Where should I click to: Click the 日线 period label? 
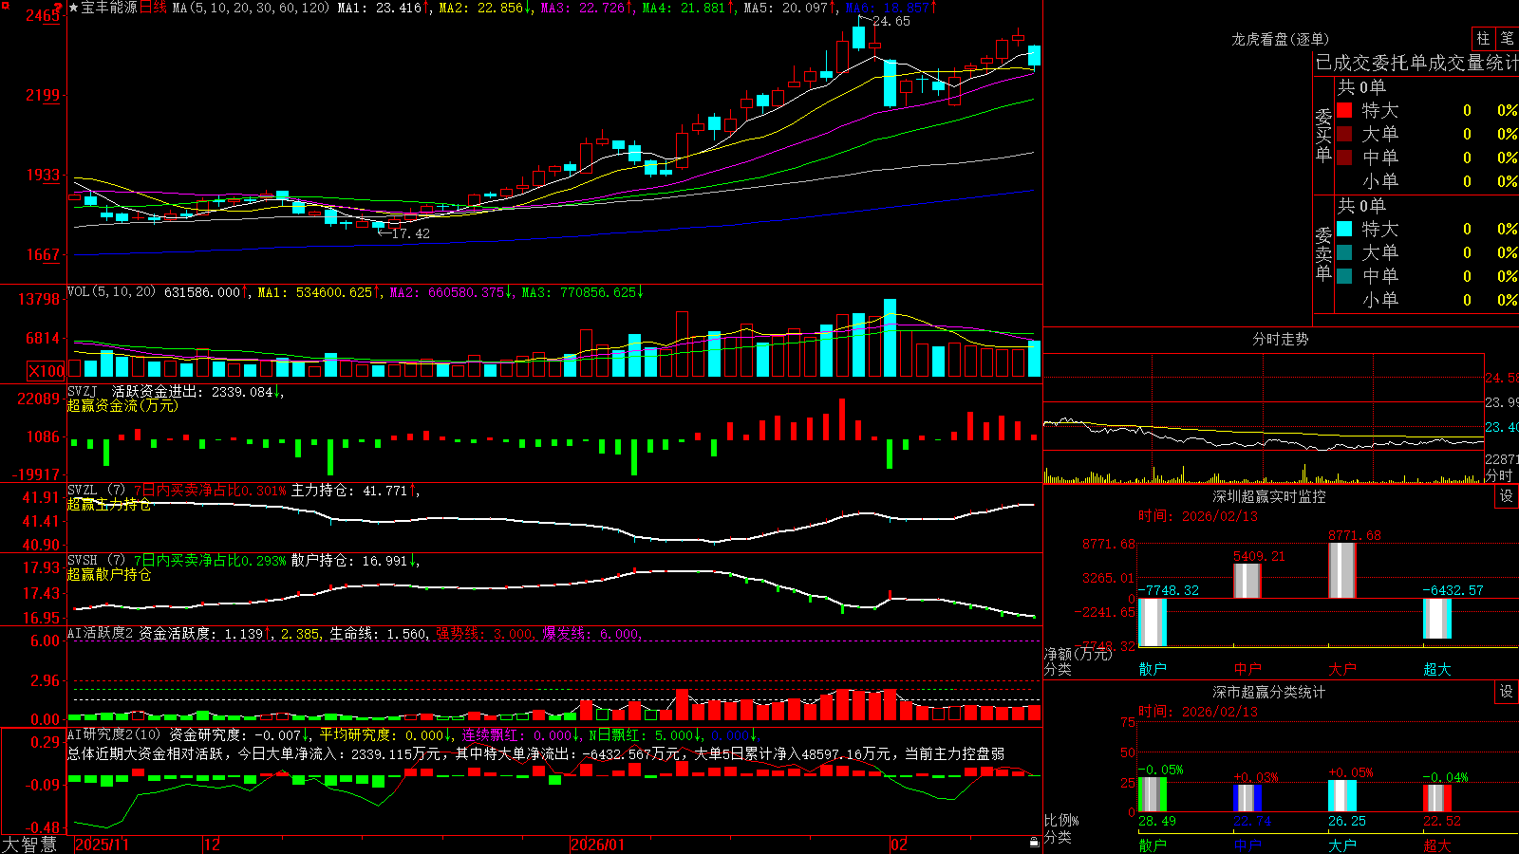[153, 8]
